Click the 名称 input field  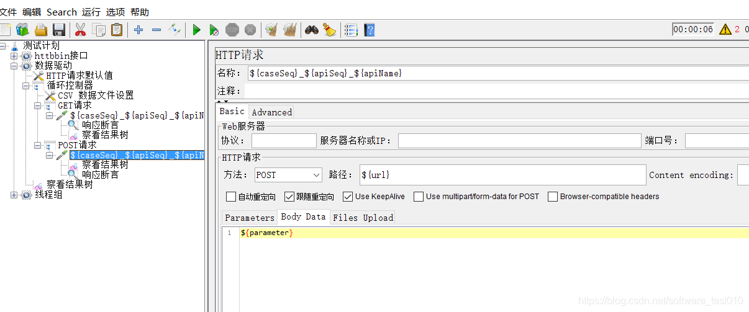click(x=497, y=73)
